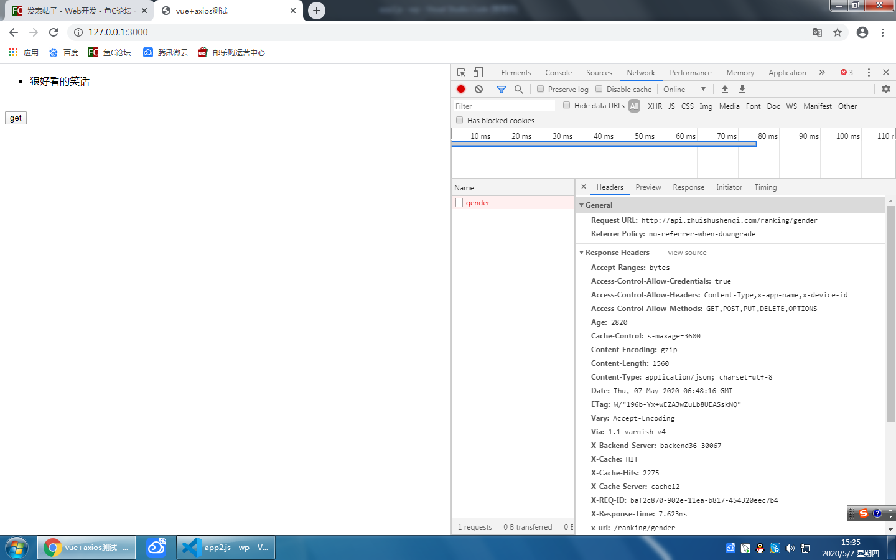Click the blue request bar in the timeline overview
Screen dimensions: 896x560
[x=604, y=144]
